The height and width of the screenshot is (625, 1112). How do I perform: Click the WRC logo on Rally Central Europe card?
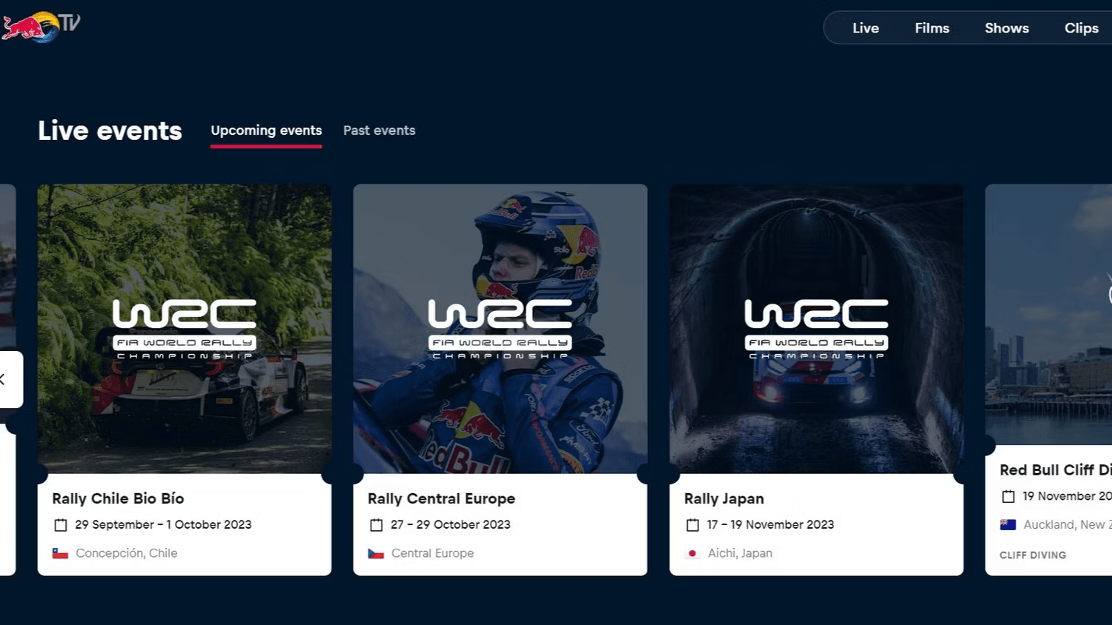point(500,329)
